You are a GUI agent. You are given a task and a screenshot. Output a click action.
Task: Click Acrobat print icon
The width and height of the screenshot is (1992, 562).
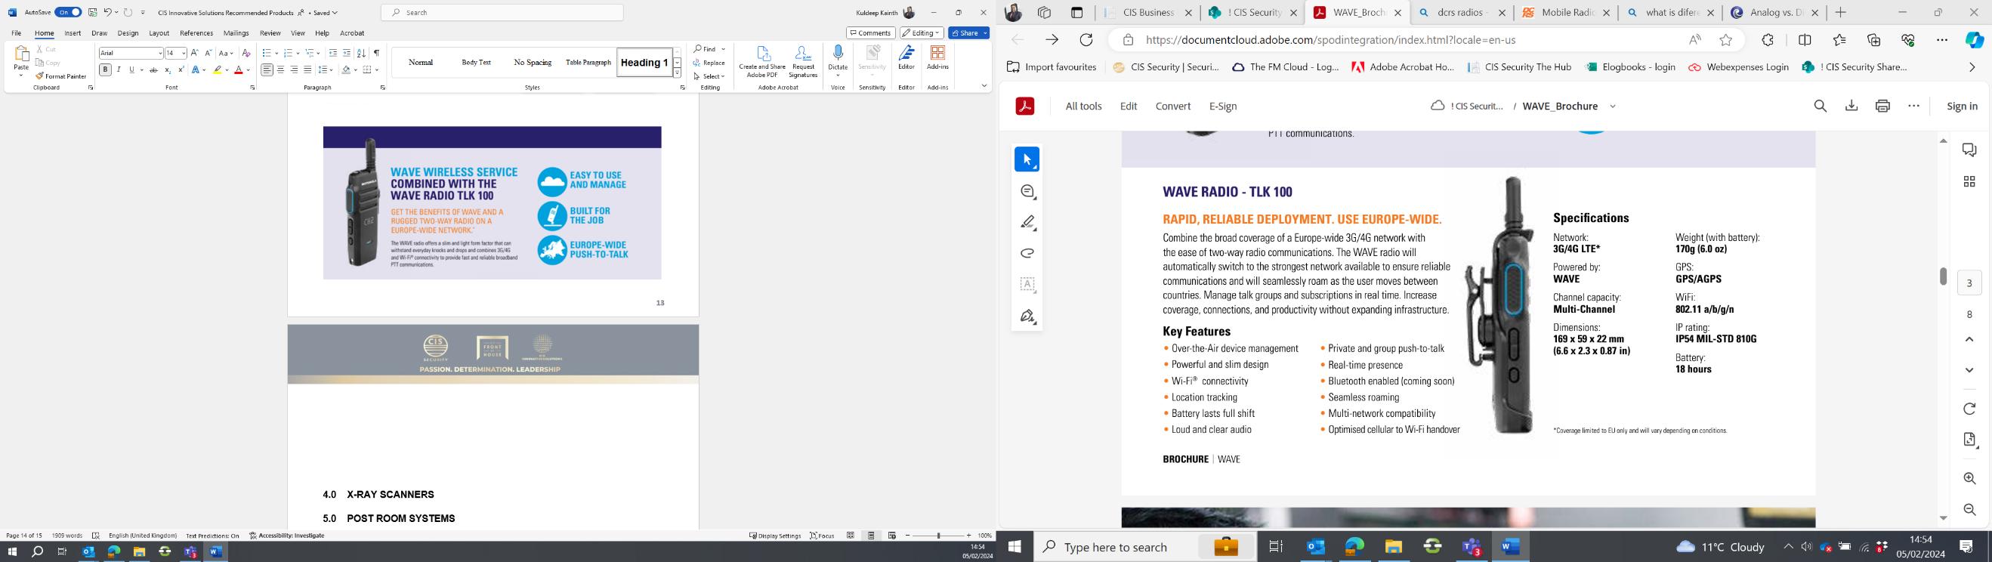click(1883, 107)
